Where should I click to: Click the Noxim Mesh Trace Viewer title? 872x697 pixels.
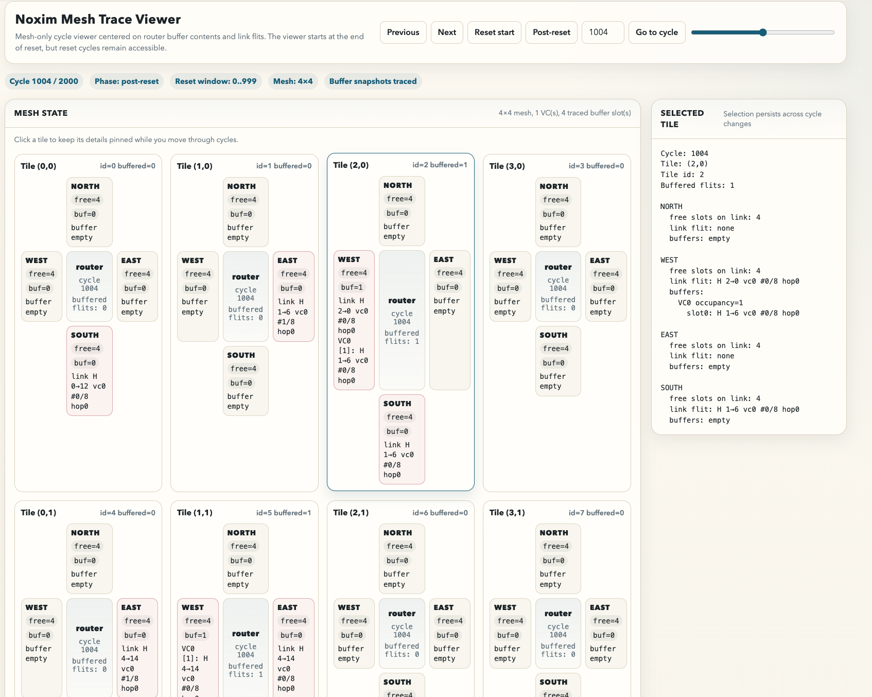pos(98,20)
